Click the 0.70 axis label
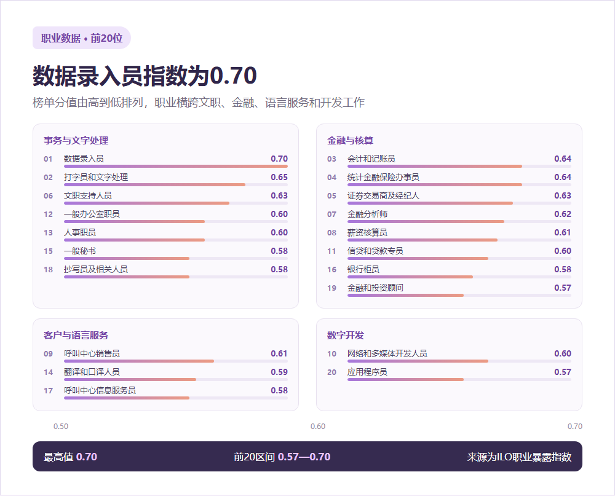 pos(574,426)
